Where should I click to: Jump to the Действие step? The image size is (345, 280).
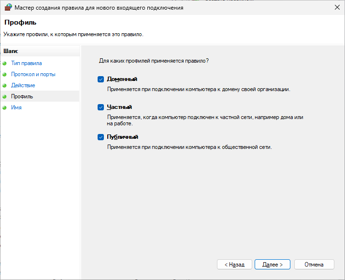point(23,85)
